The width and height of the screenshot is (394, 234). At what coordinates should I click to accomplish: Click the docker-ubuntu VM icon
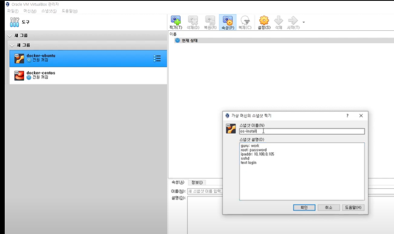coord(19,58)
